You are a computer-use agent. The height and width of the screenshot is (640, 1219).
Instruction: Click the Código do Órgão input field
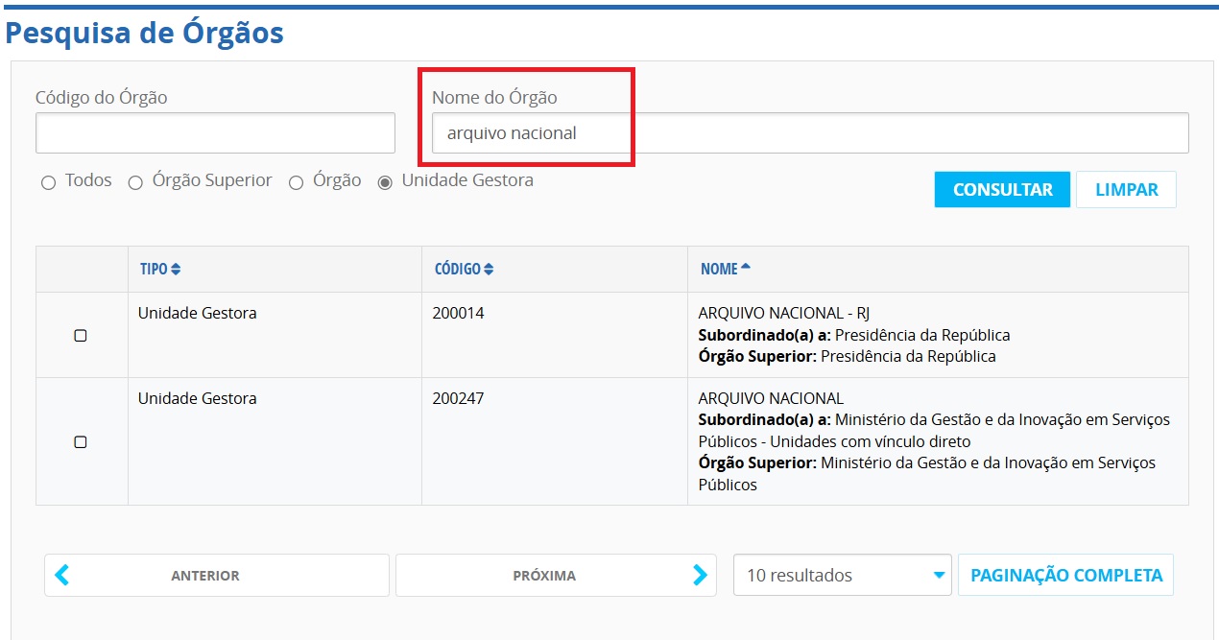point(215,133)
